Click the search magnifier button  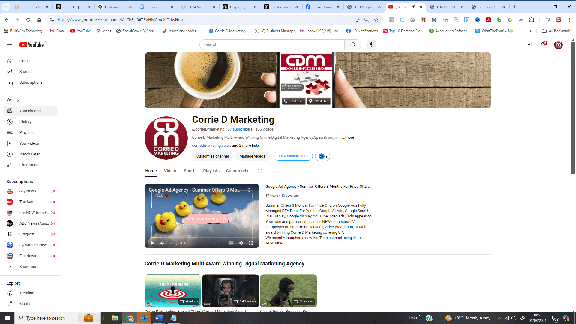(x=353, y=45)
